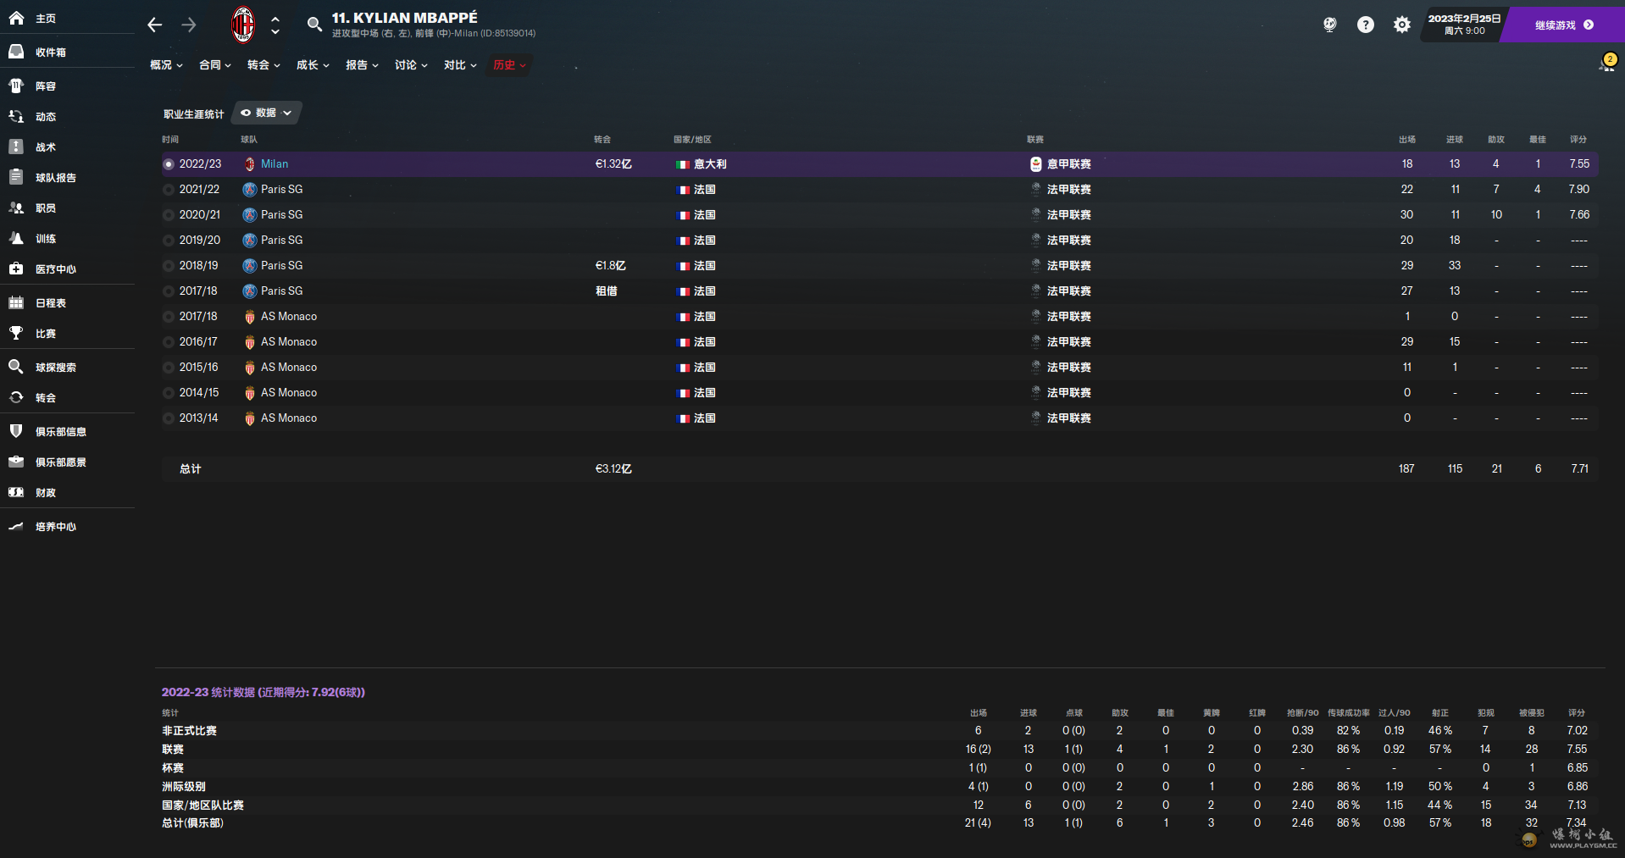1625x858 pixels.
Task: Open the 职员 staff icon
Action: click(16, 208)
